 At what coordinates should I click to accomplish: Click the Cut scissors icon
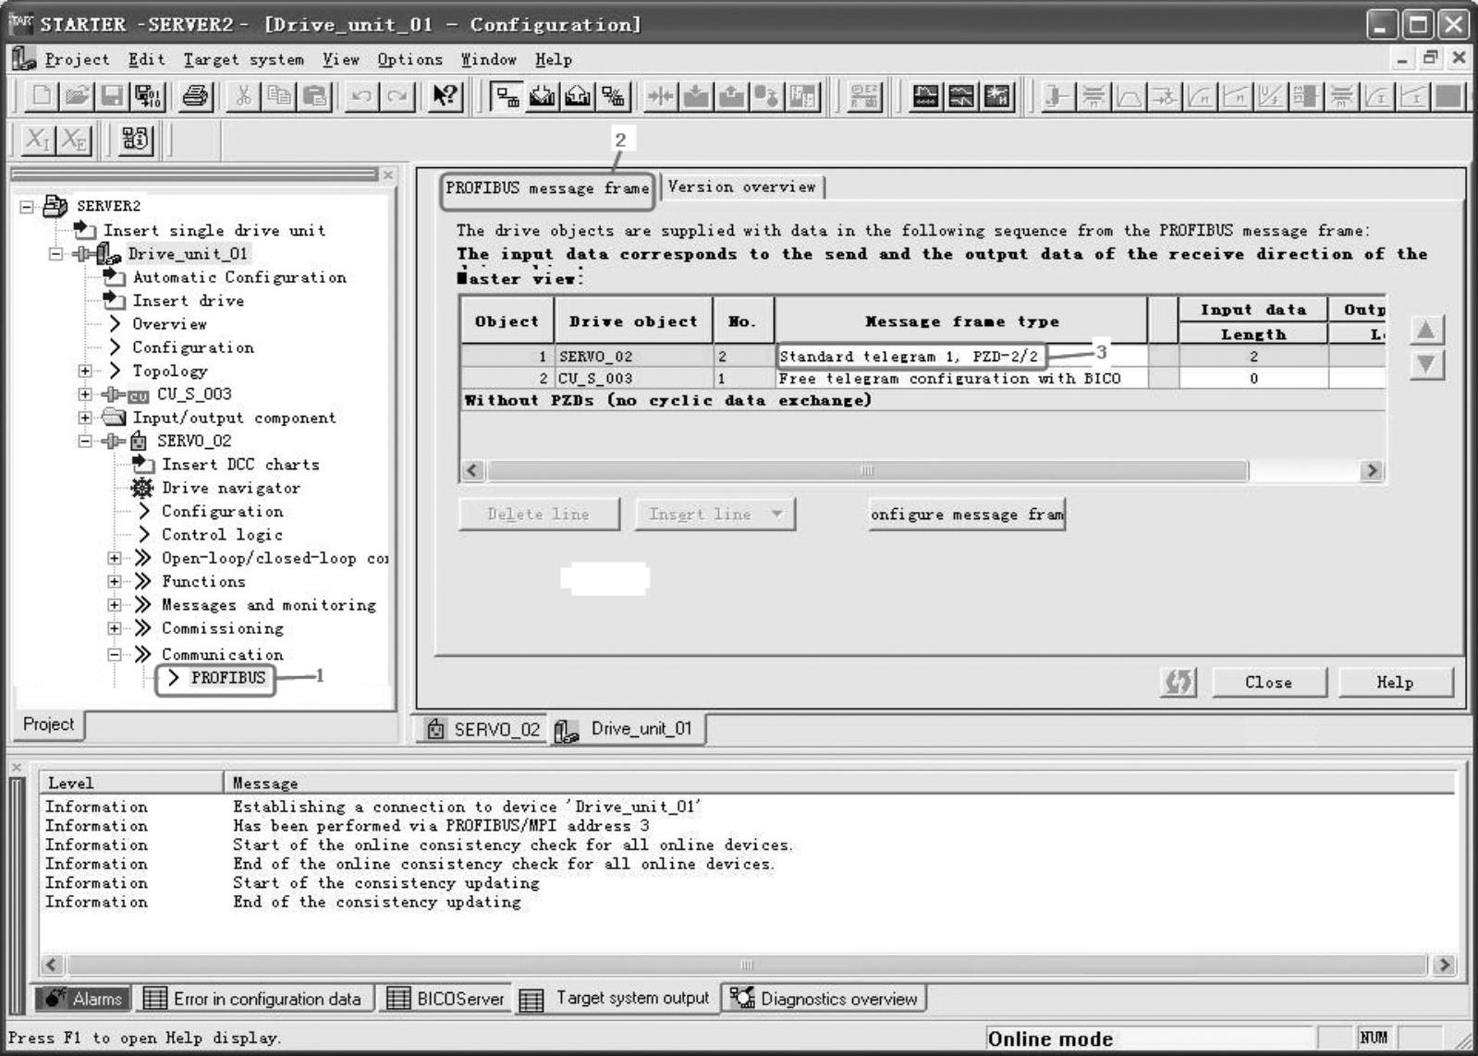[243, 96]
